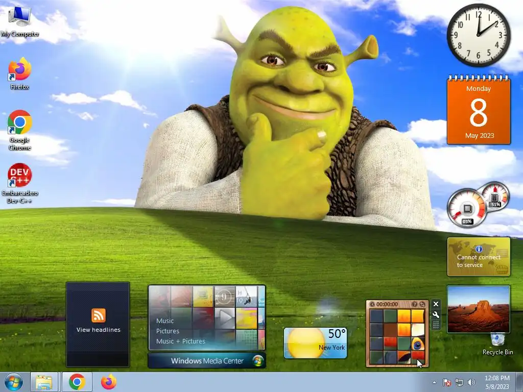Click the info icon on the Currency gadget
The width and height of the screenshot is (523, 392).
(x=479, y=249)
